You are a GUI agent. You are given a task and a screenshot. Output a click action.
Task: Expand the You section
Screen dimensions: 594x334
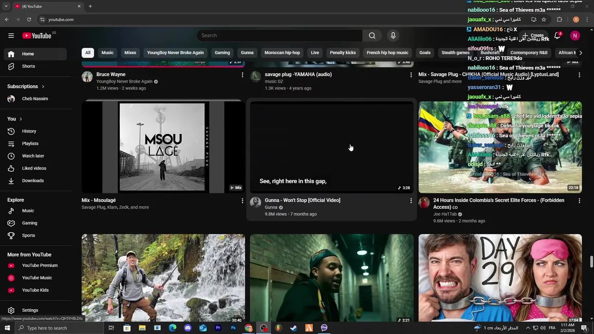point(15,119)
